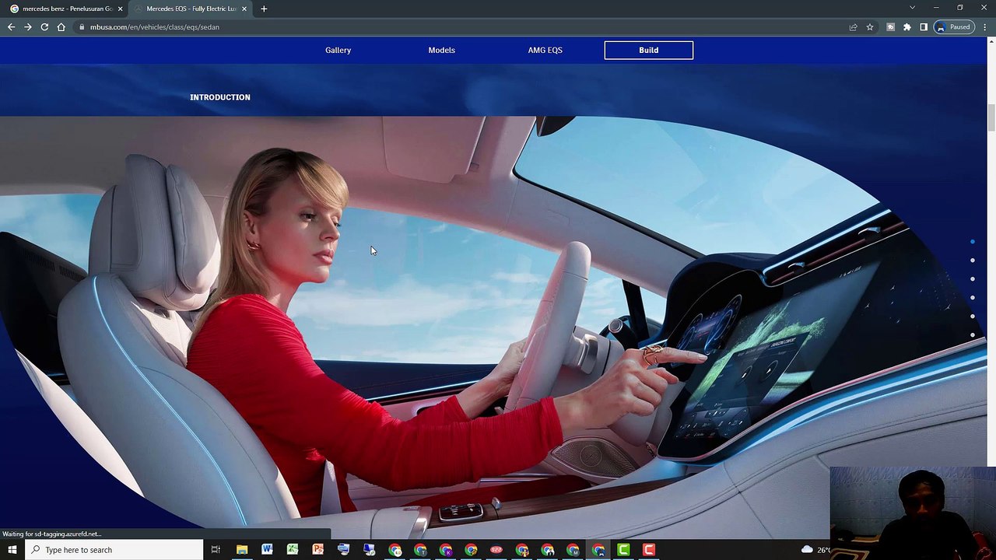Open the red Camtasia taskbar icon

[x=649, y=550]
